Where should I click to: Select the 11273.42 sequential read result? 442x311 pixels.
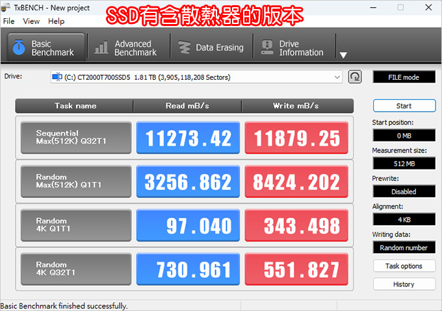[188, 138]
